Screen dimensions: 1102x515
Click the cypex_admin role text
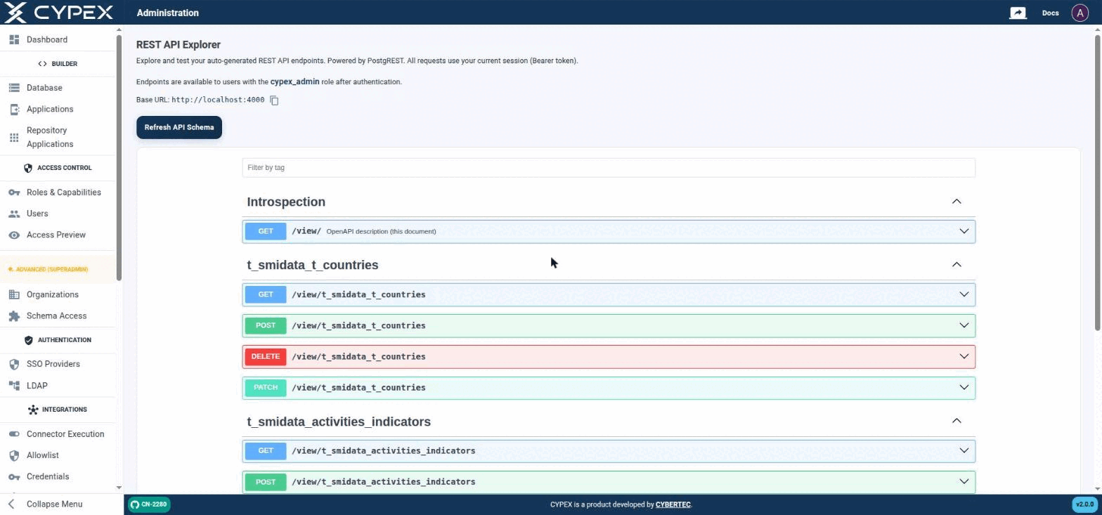(294, 82)
